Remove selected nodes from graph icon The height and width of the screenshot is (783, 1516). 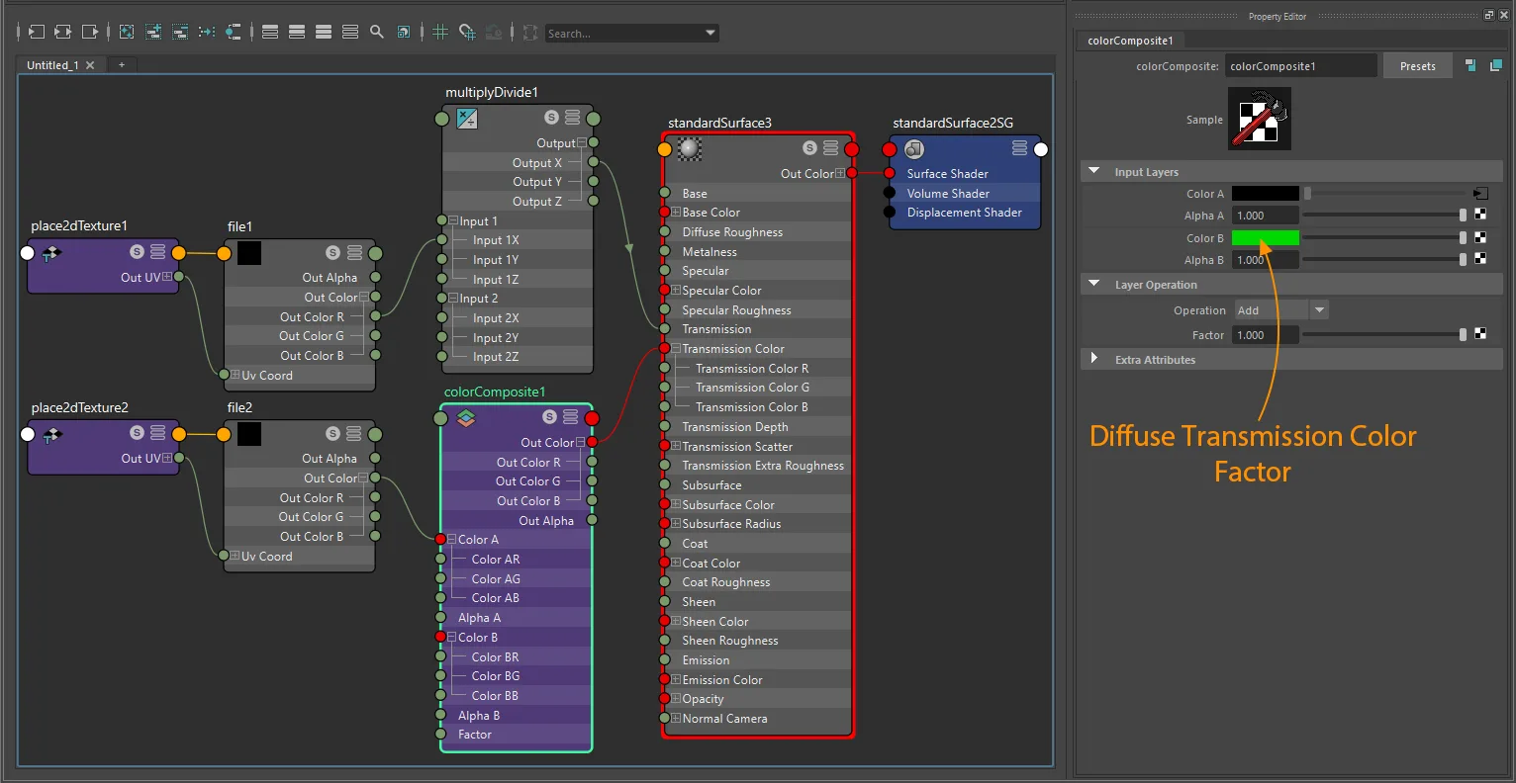pyautogui.click(x=180, y=33)
